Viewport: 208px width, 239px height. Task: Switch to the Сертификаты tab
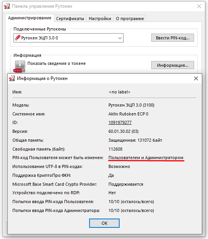tap(70, 19)
